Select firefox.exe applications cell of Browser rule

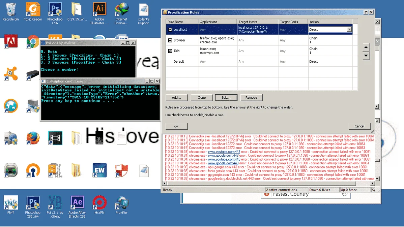point(218,40)
